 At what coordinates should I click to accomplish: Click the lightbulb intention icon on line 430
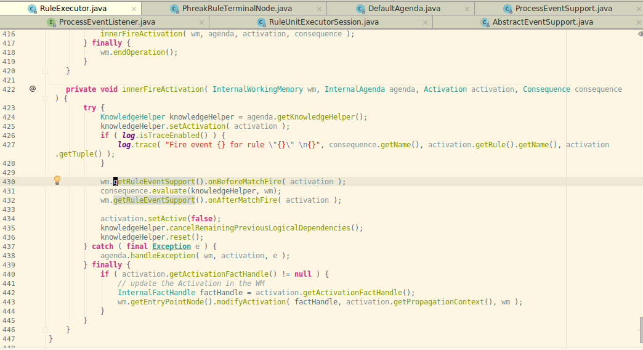pyautogui.click(x=57, y=181)
